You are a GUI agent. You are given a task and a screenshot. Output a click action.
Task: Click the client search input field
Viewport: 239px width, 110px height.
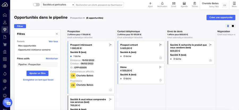coord(99,5)
